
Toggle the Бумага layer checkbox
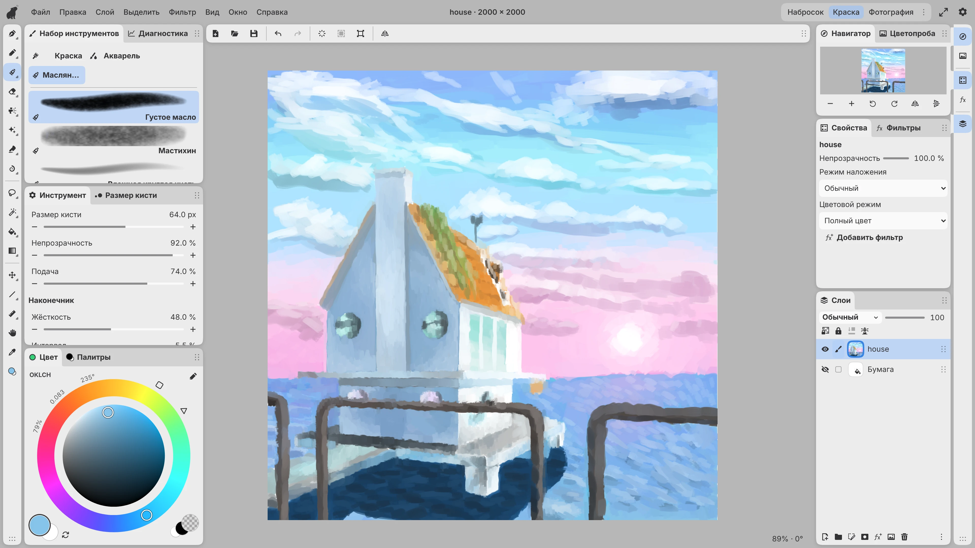pos(838,369)
